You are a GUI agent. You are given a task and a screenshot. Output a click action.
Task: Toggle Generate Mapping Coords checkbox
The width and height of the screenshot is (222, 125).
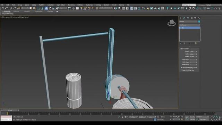coord(181,68)
